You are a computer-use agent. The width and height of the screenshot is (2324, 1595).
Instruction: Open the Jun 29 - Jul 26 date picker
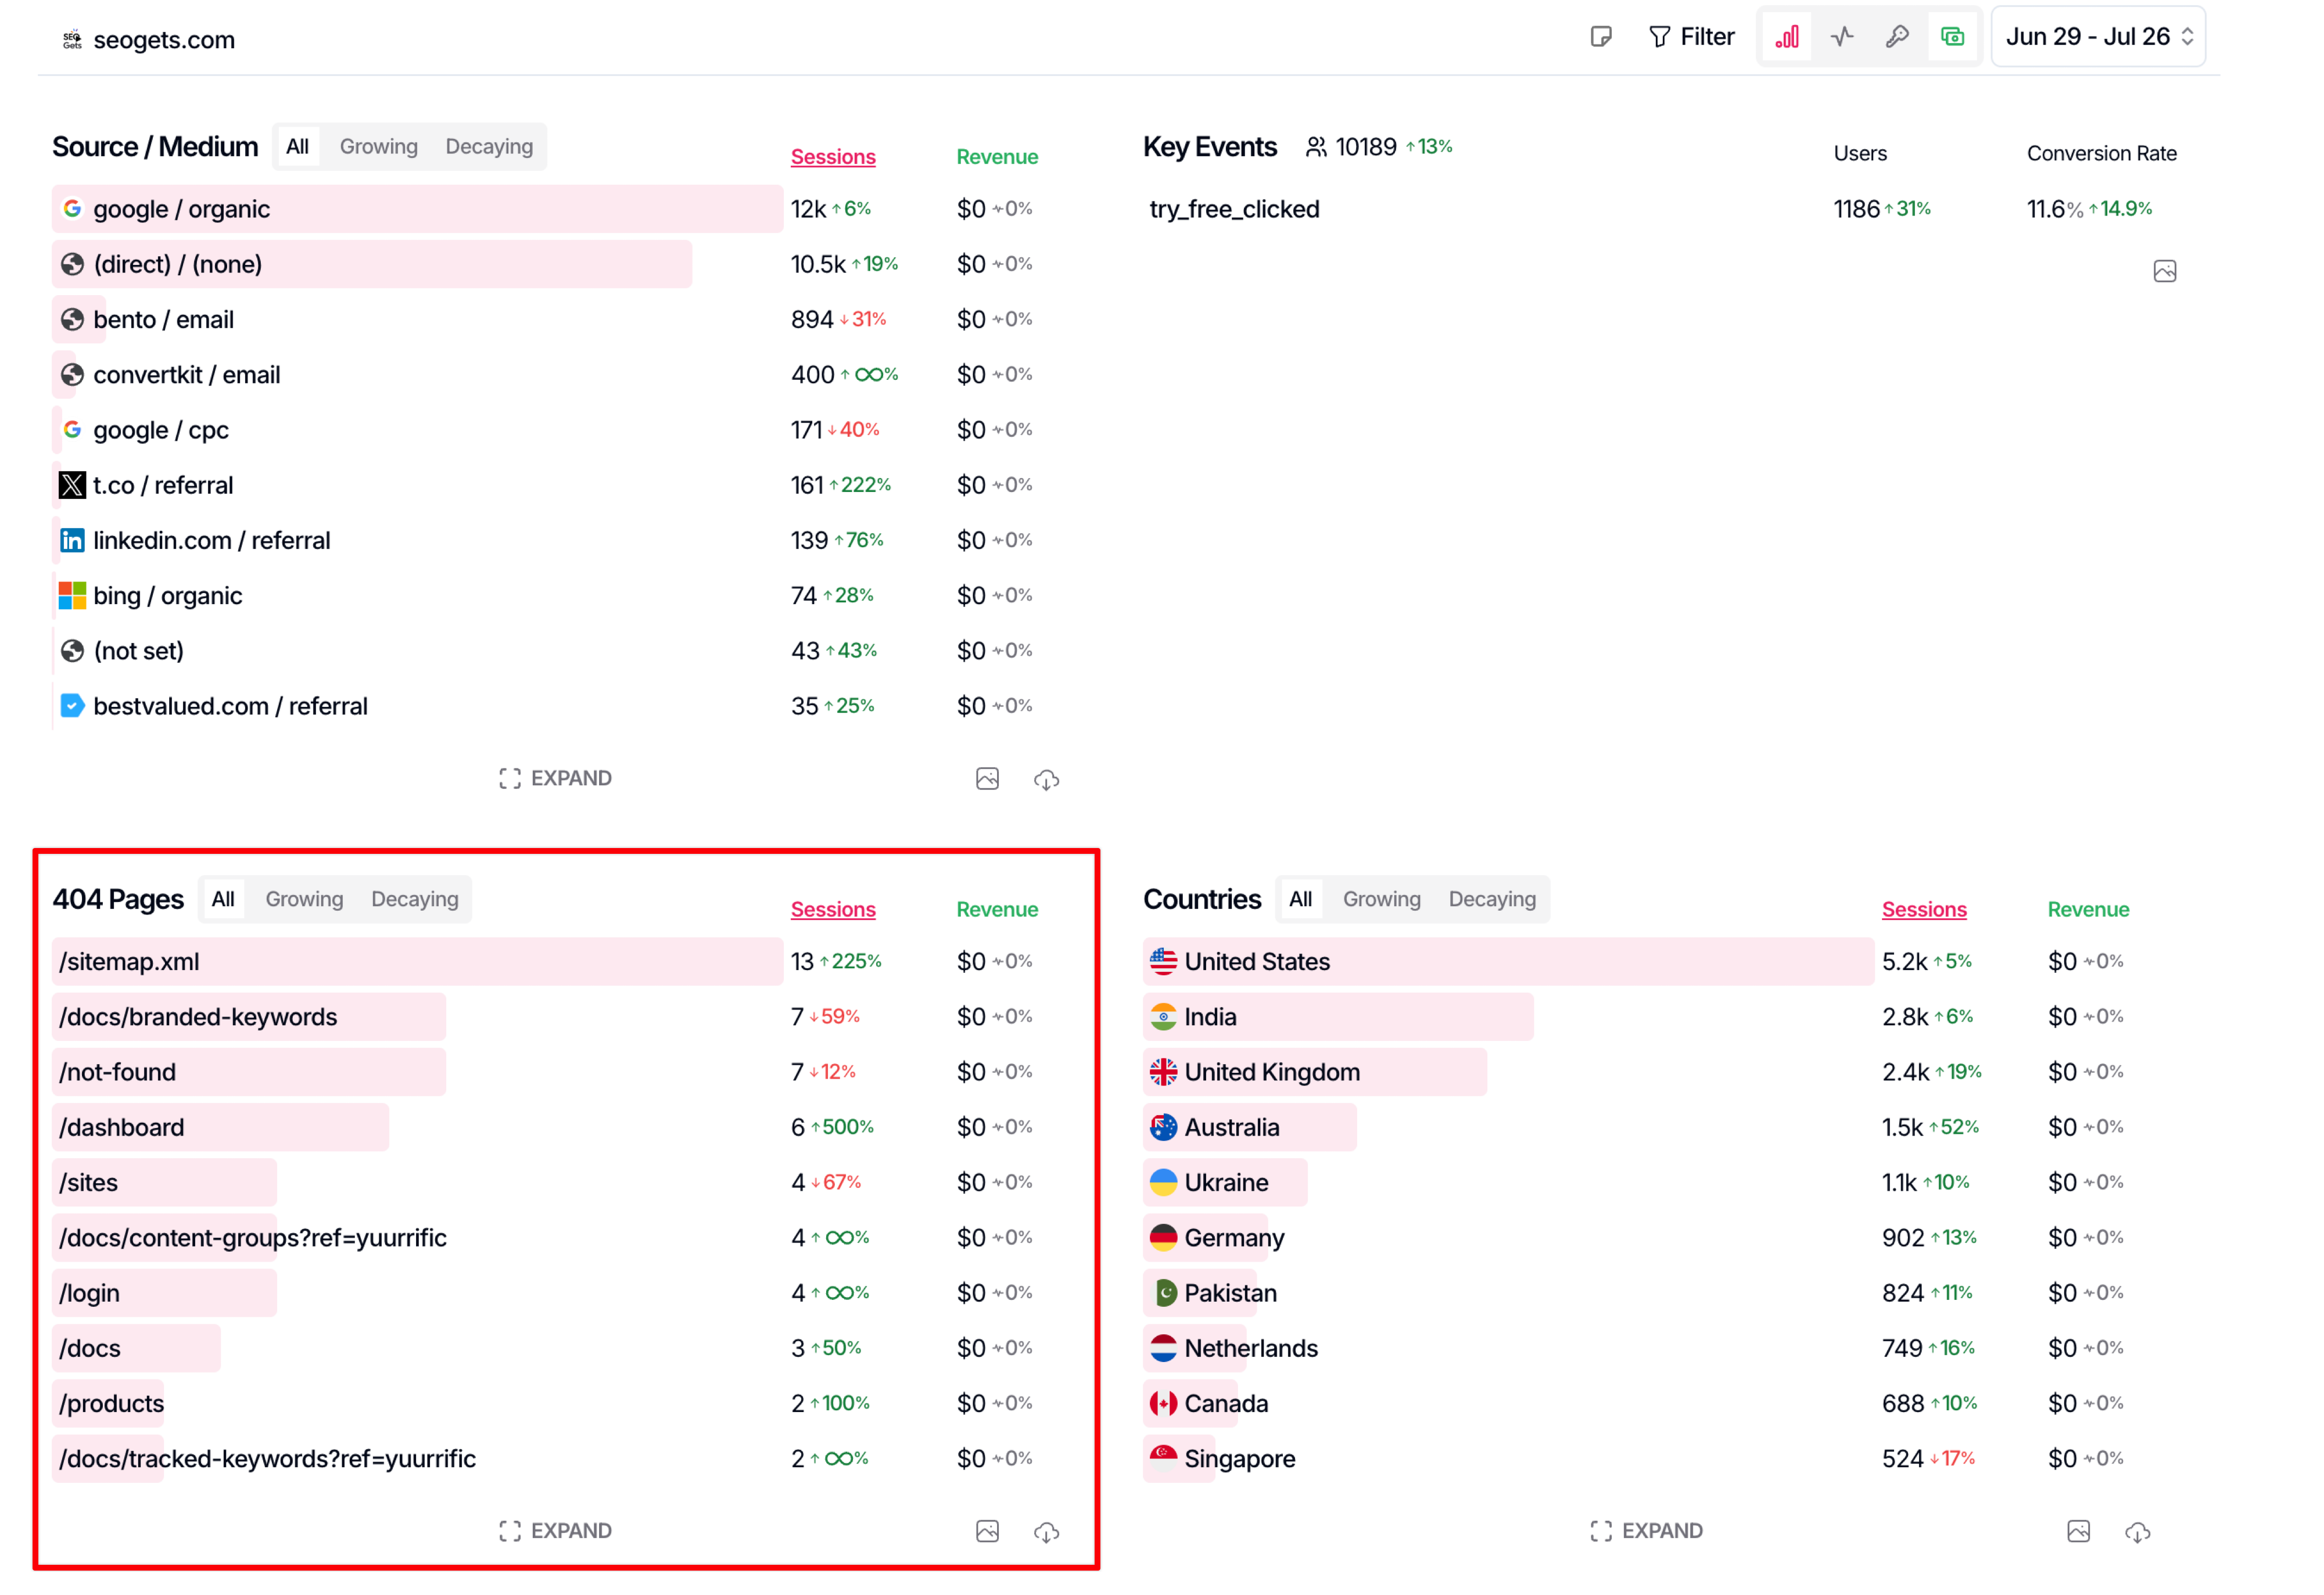(2098, 37)
